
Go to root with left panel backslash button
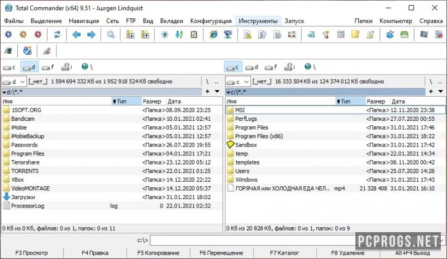point(207,82)
